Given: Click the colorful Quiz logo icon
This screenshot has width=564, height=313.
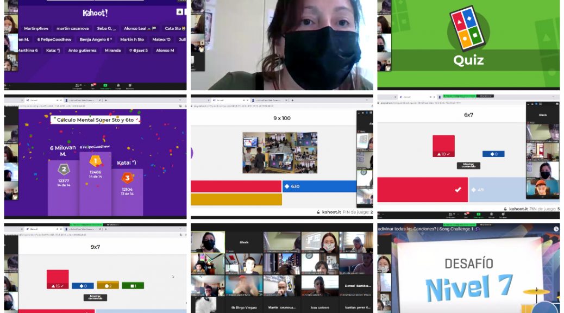Looking at the screenshot, I should tap(468, 29).
